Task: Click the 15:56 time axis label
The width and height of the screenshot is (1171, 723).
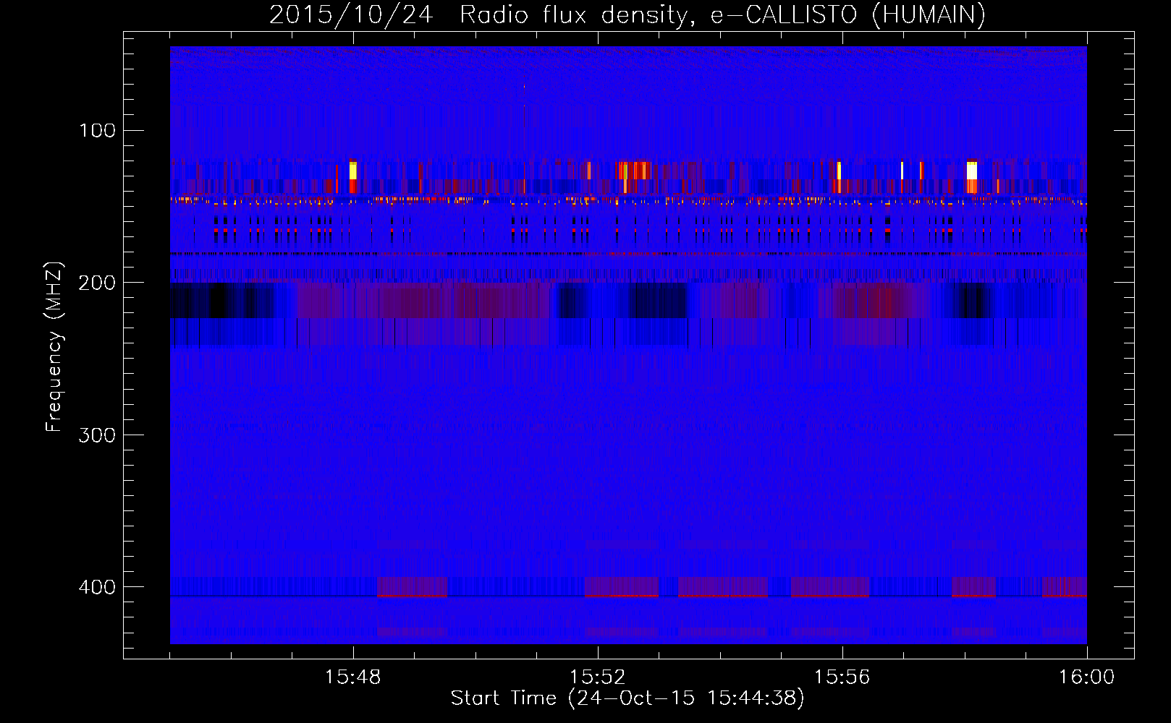Action: (842, 677)
